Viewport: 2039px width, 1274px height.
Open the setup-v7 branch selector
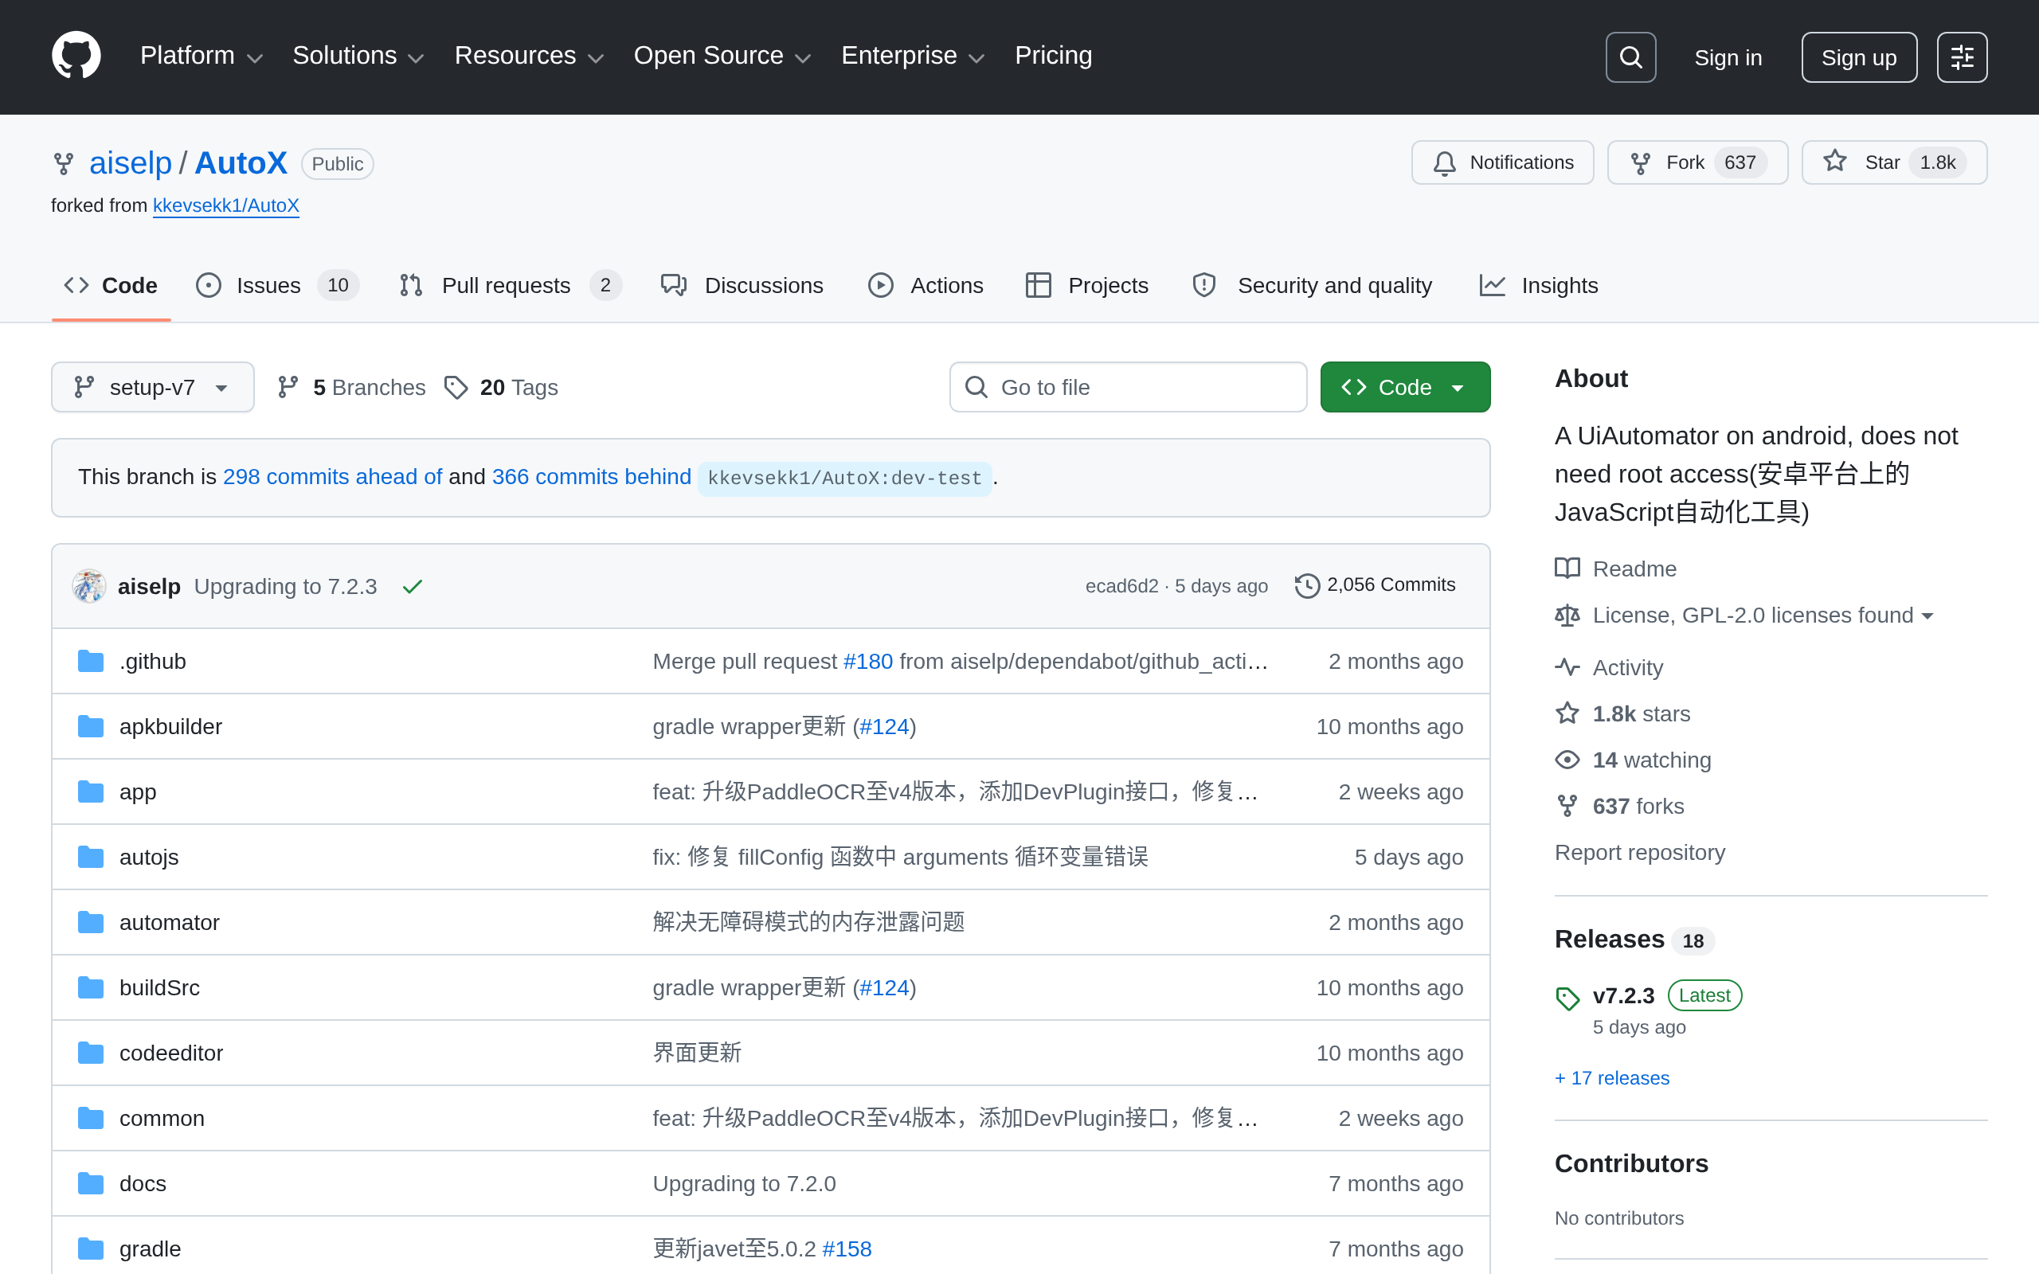(152, 387)
